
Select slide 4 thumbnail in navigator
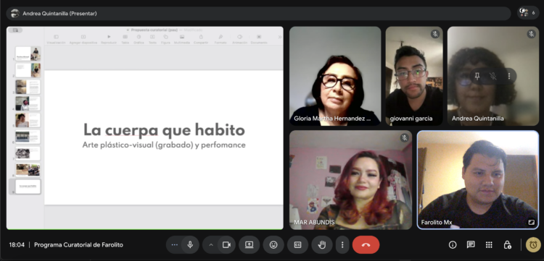pyautogui.click(x=28, y=103)
